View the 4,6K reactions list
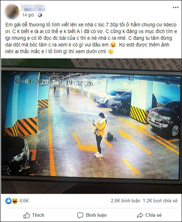 coord(24,201)
